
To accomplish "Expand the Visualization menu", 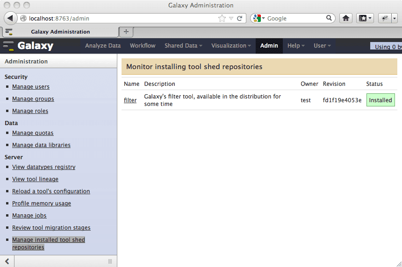I will [x=231, y=46].
